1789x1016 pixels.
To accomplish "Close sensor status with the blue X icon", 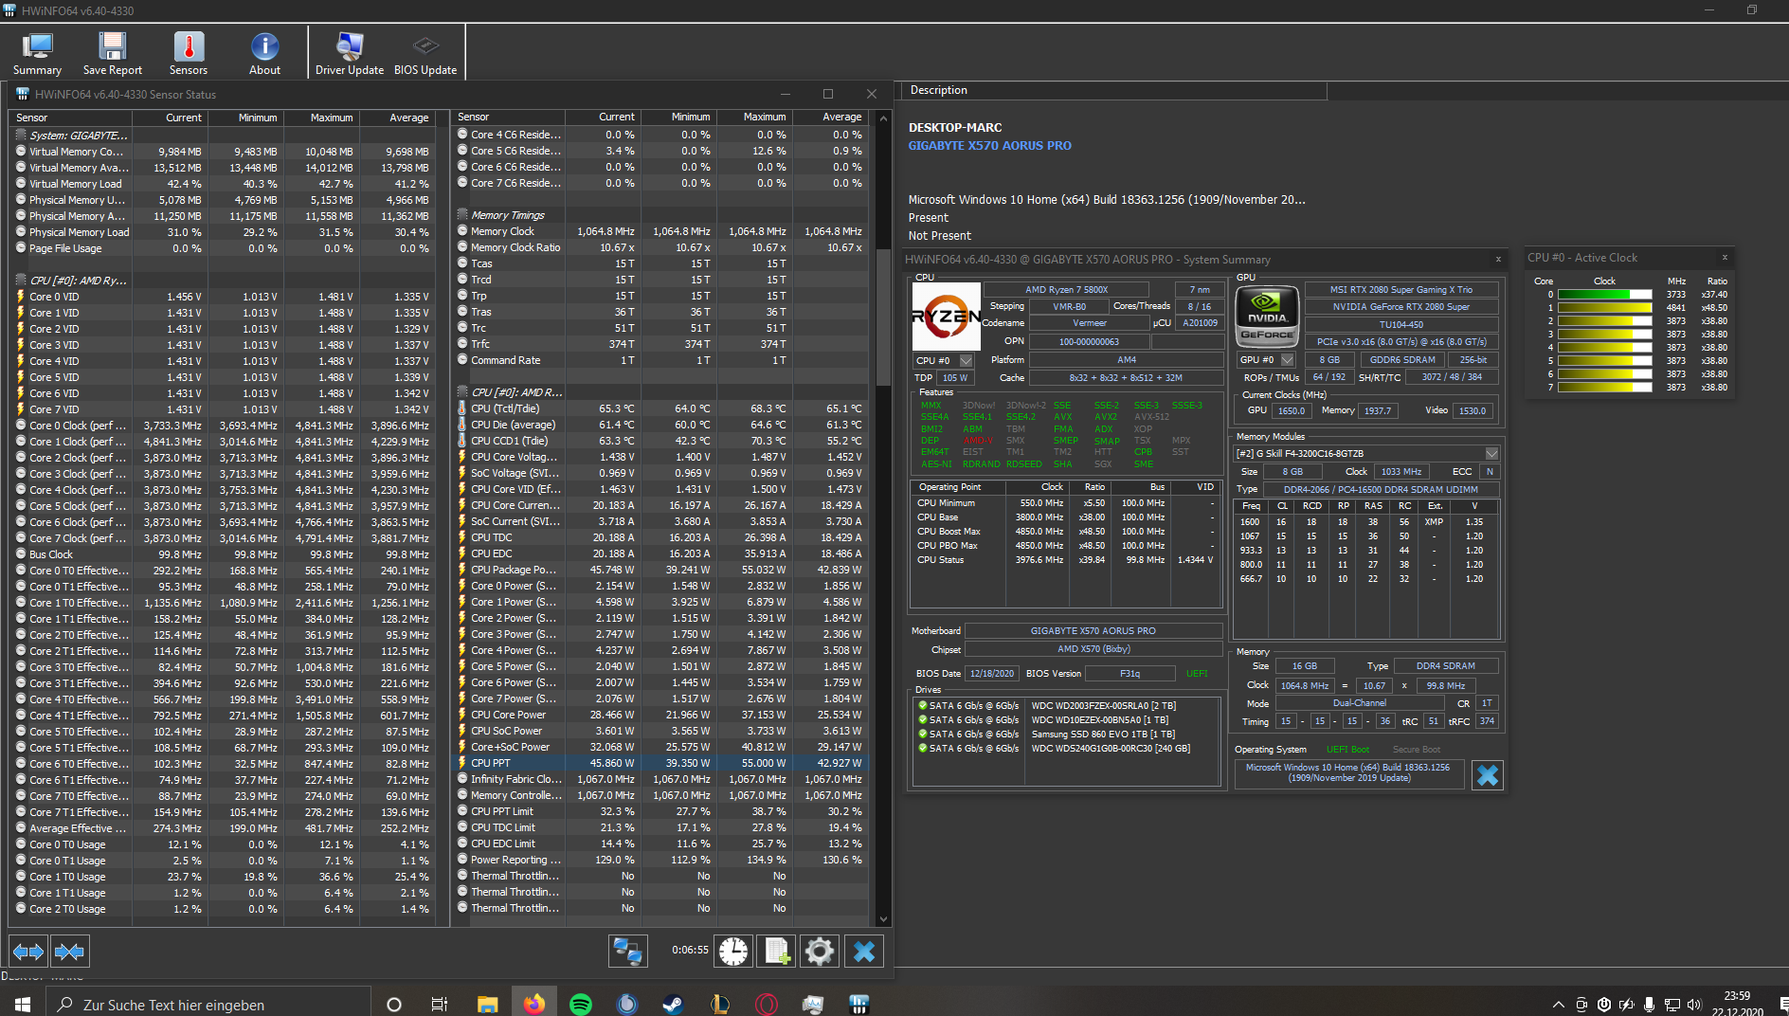I will (864, 951).
